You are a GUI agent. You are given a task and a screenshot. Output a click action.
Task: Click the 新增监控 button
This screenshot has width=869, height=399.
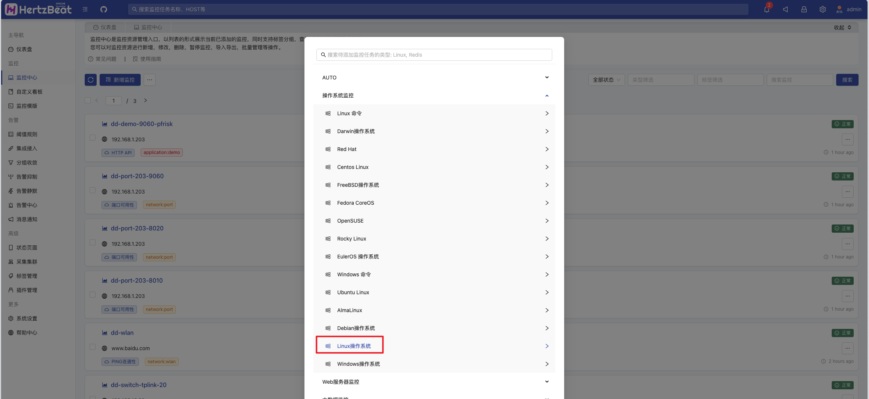120,80
